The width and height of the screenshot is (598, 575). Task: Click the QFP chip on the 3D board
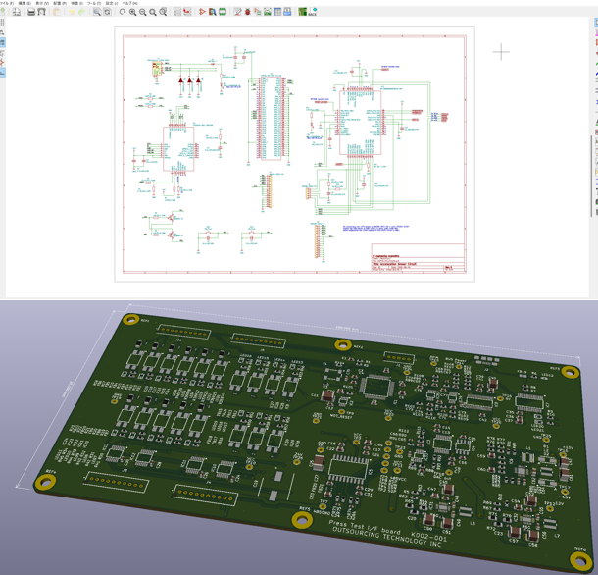375,387
